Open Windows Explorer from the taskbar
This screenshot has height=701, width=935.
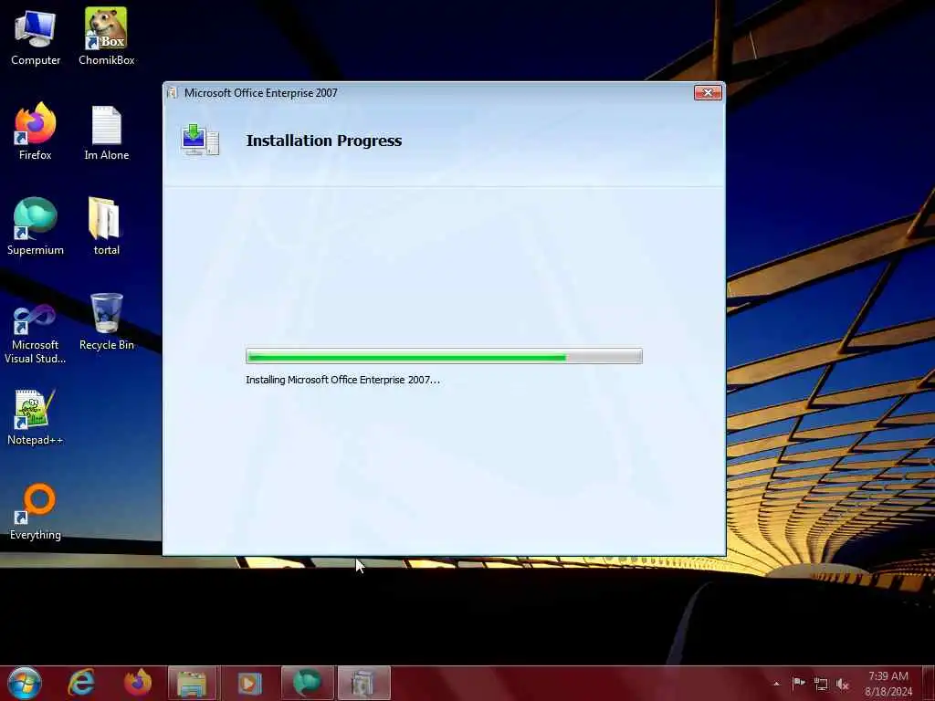click(x=192, y=683)
